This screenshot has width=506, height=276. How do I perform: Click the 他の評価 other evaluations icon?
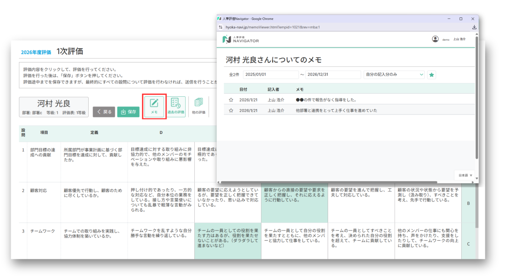coord(199,106)
